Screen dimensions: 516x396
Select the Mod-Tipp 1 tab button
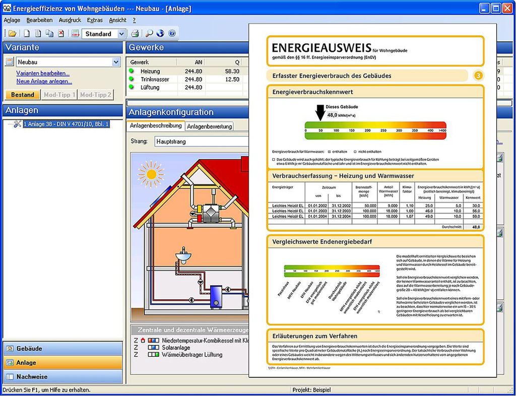tap(59, 95)
